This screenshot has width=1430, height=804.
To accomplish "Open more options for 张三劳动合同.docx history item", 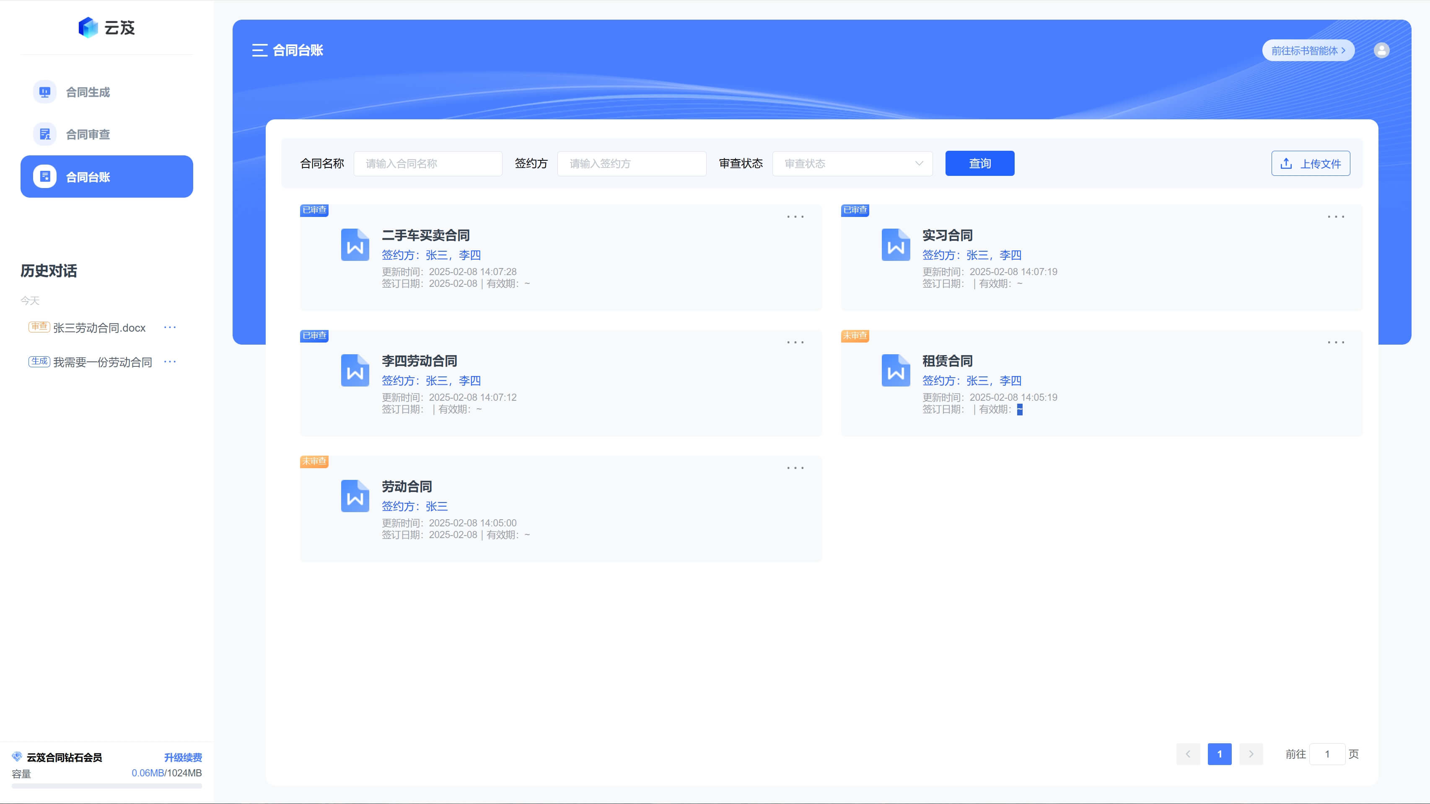I will 170,327.
